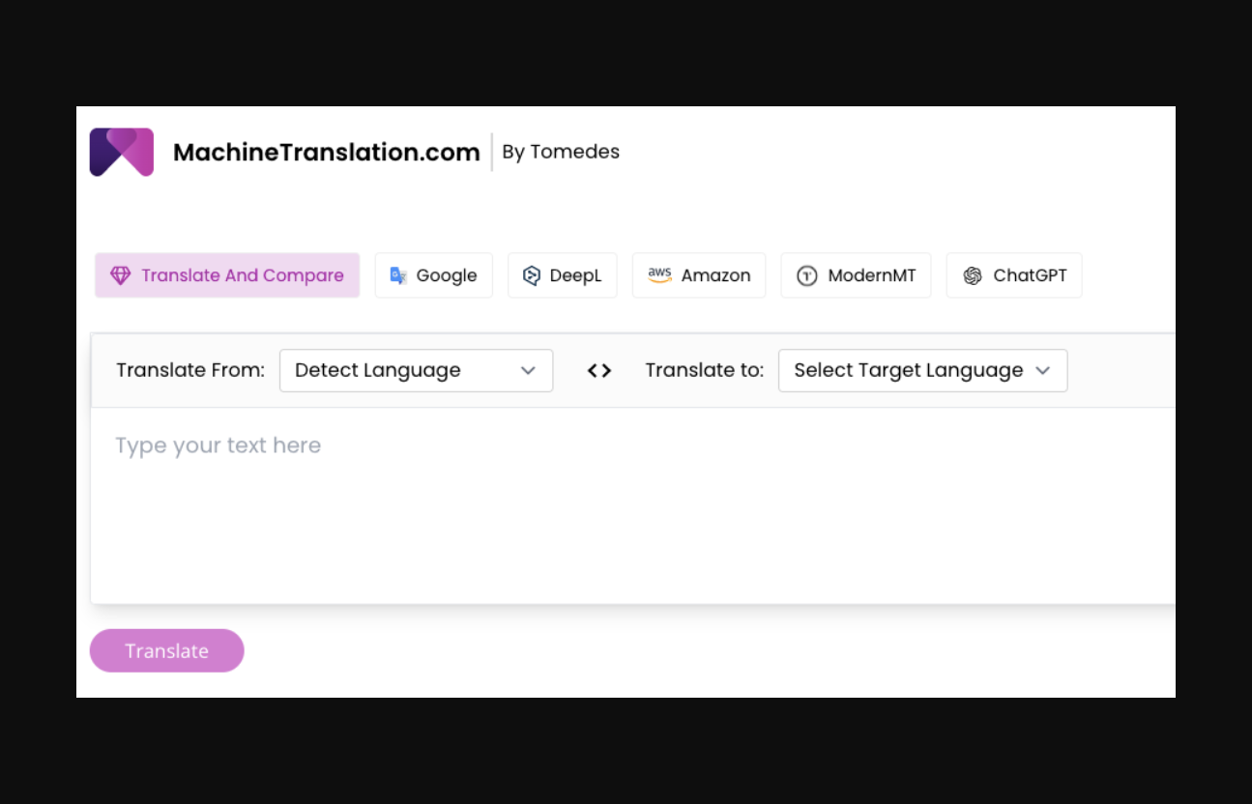Click the ModernMT circular icon

pyautogui.click(x=806, y=276)
